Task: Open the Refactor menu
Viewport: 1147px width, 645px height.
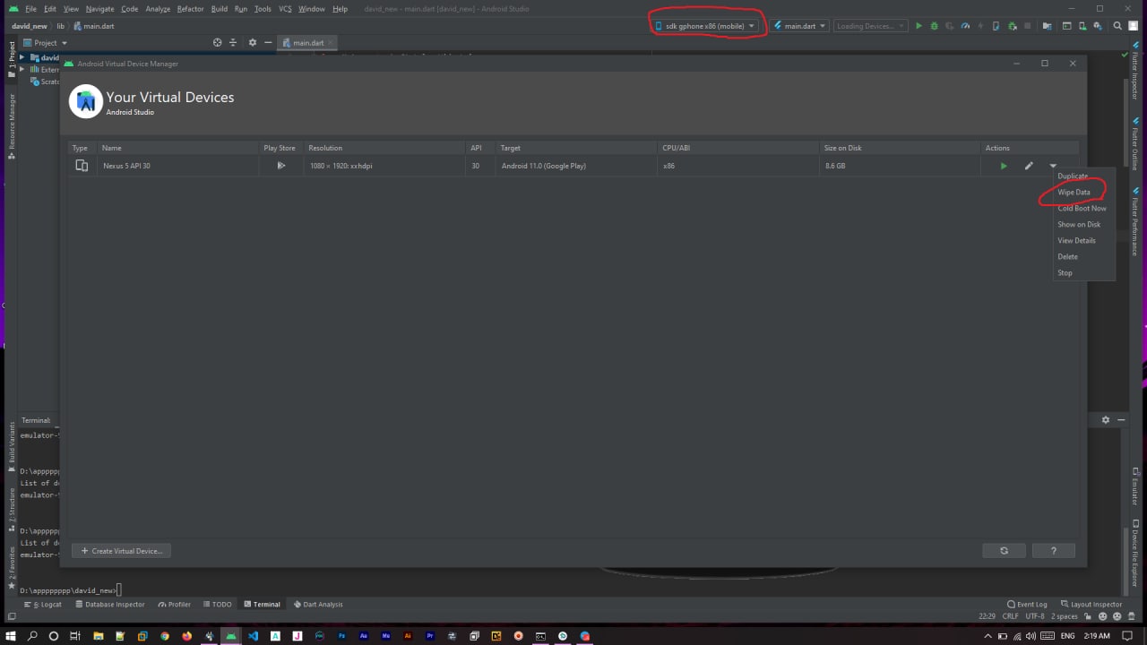Action: click(x=190, y=9)
